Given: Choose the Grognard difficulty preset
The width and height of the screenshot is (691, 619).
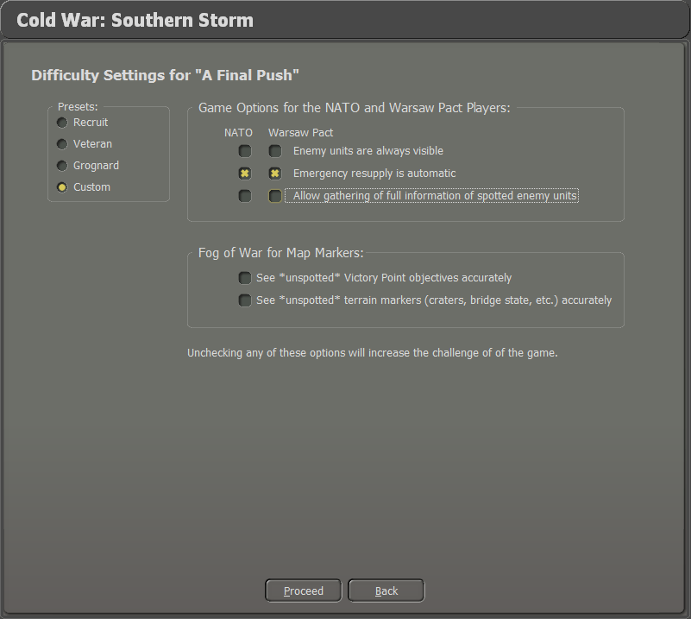Looking at the screenshot, I should point(62,166).
